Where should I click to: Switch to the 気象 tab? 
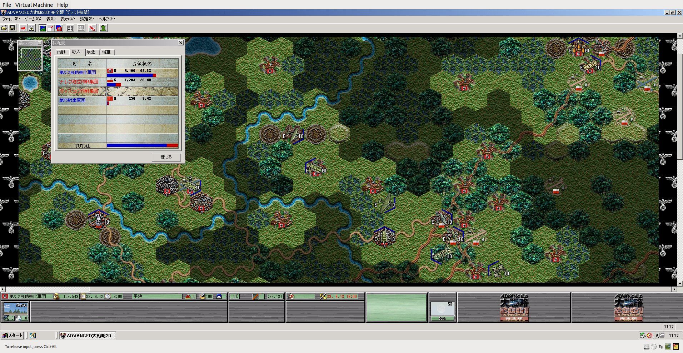[x=91, y=53]
